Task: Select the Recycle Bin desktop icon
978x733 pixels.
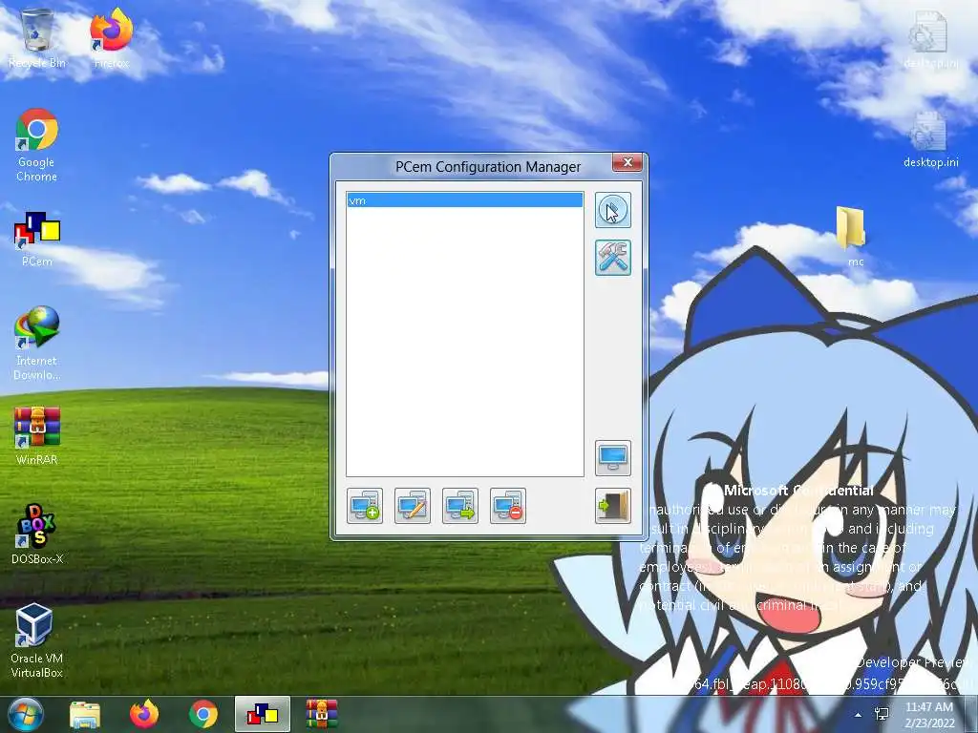Action: 37,38
